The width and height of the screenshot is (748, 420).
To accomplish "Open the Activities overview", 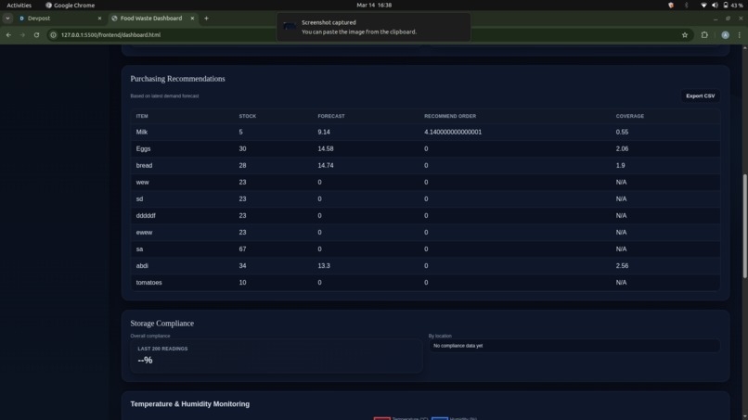I will point(19,6).
